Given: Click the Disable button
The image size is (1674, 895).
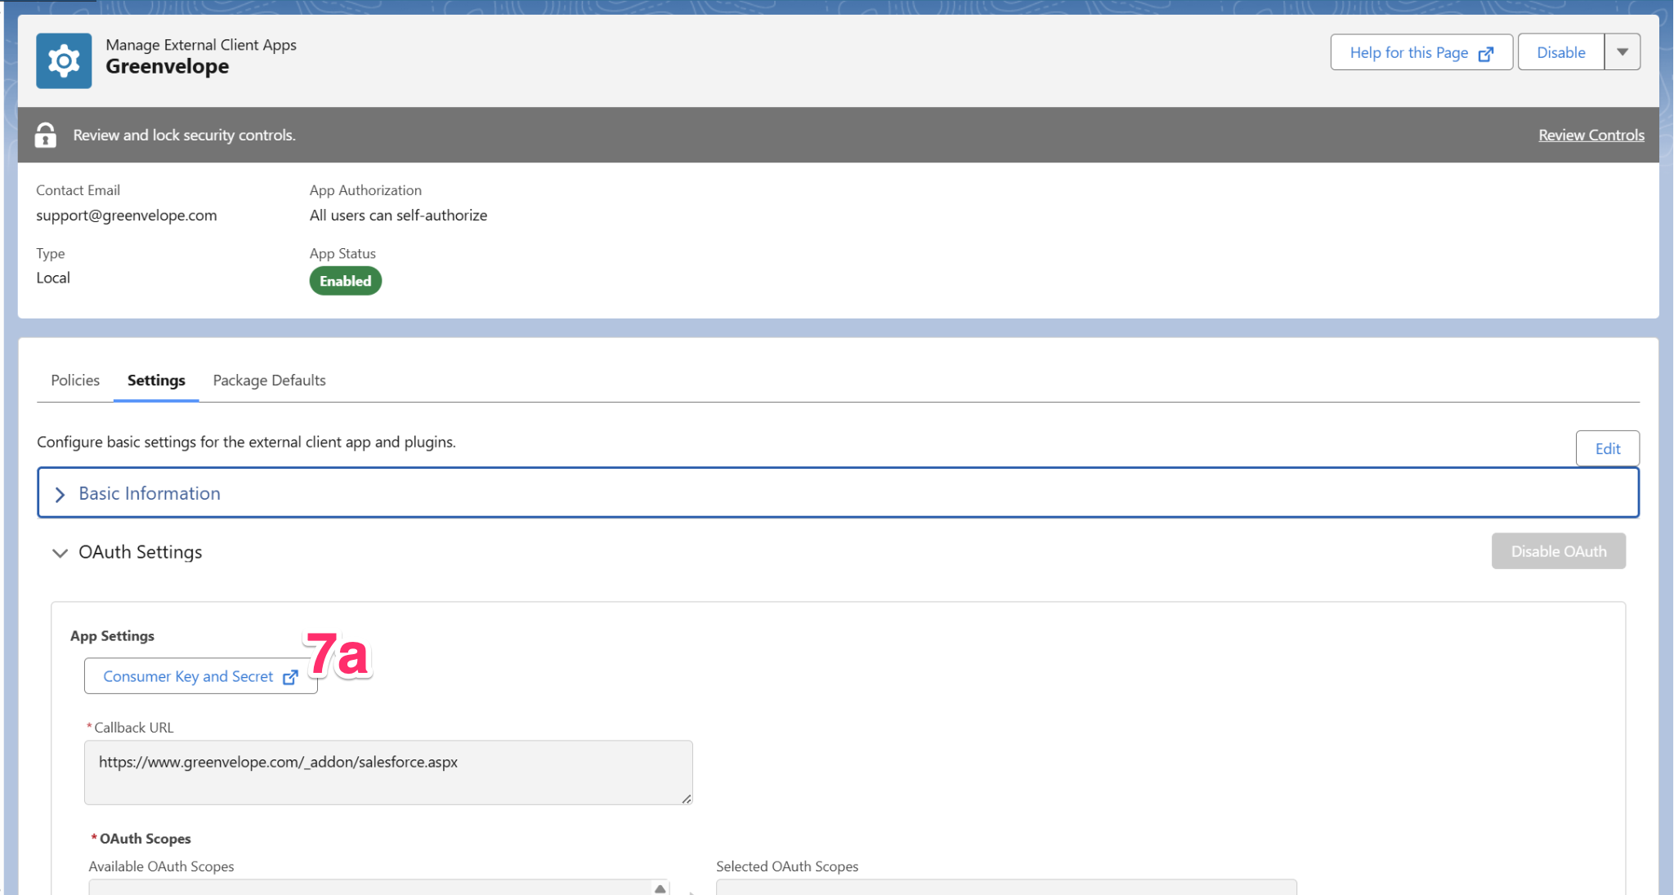Looking at the screenshot, I should coord(1561,52).
